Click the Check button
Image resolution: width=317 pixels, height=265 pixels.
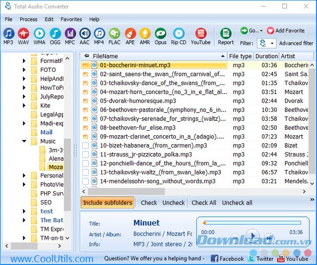[149, 203]
